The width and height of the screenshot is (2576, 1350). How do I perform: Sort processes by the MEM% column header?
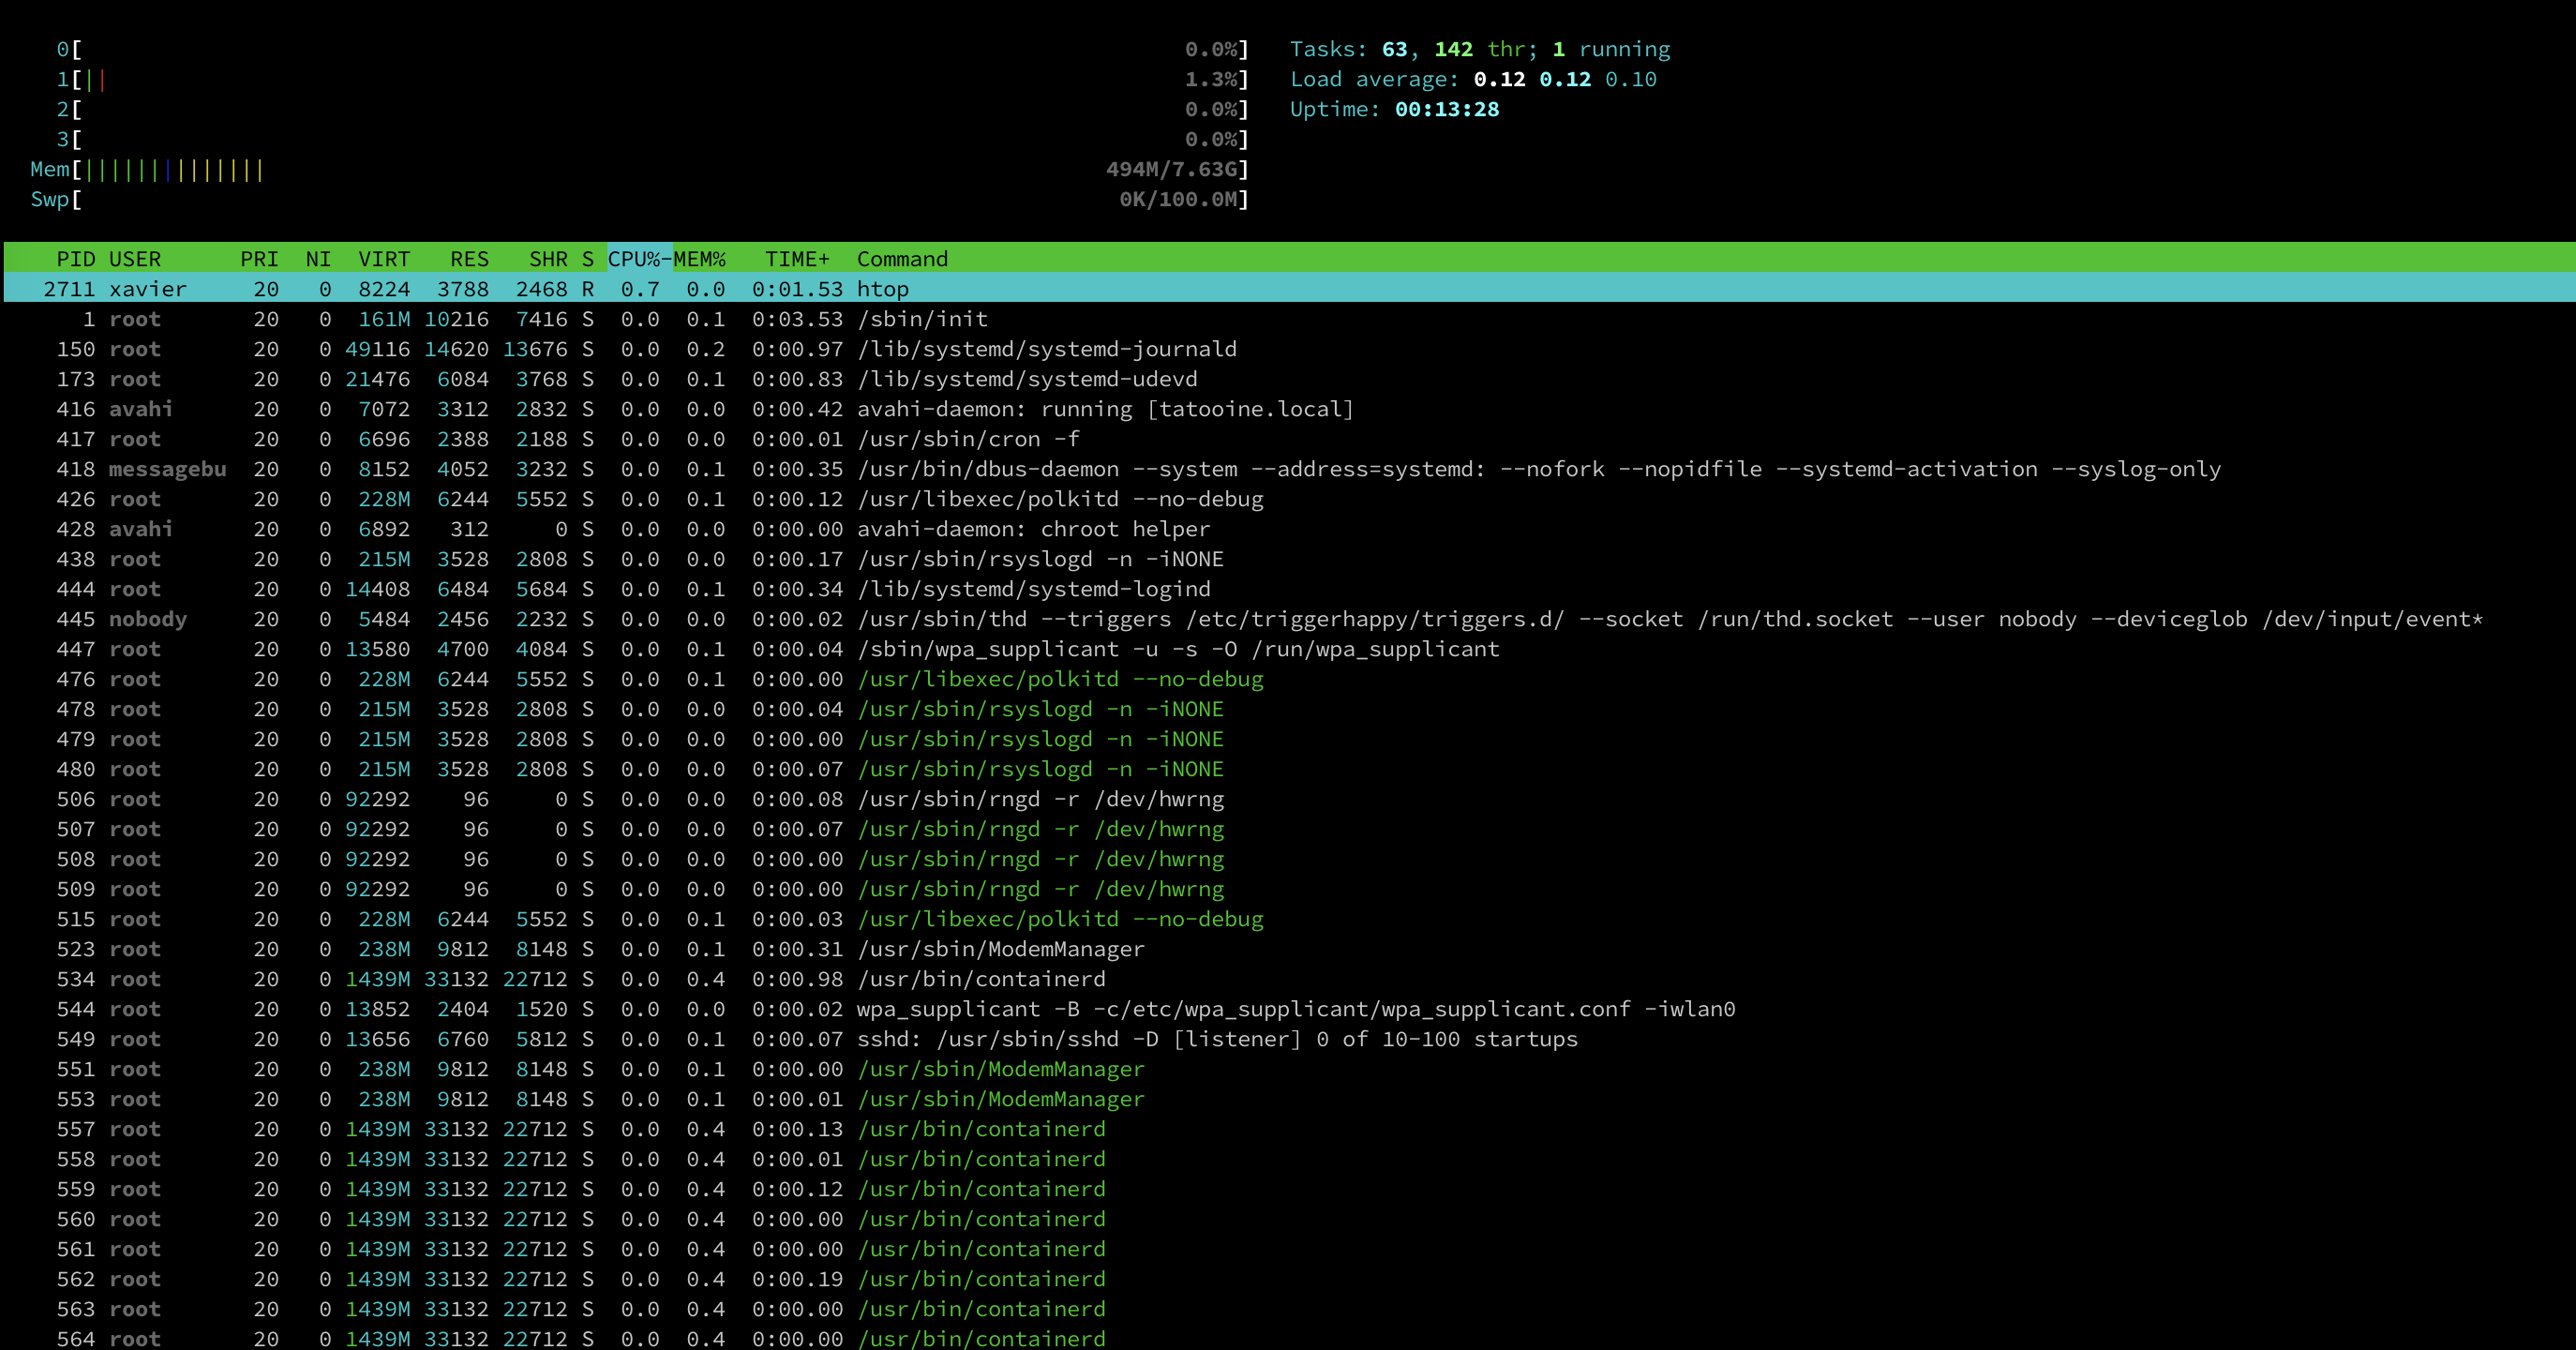coord(699,259)
